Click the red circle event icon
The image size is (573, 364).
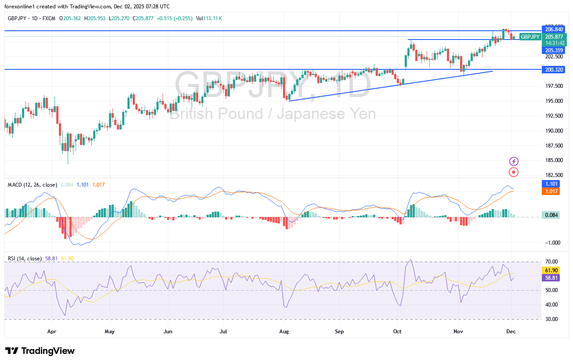pyautogui.click(x=514, y=173)
